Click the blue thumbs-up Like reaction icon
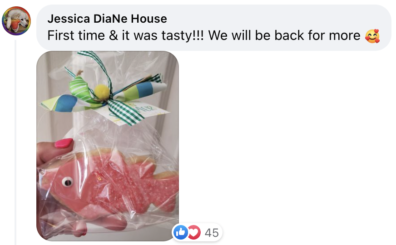The height and width of the screenshot is (245, 396). (180, 232)
